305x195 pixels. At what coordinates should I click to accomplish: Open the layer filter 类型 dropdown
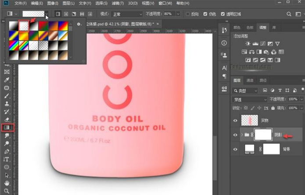245,91
